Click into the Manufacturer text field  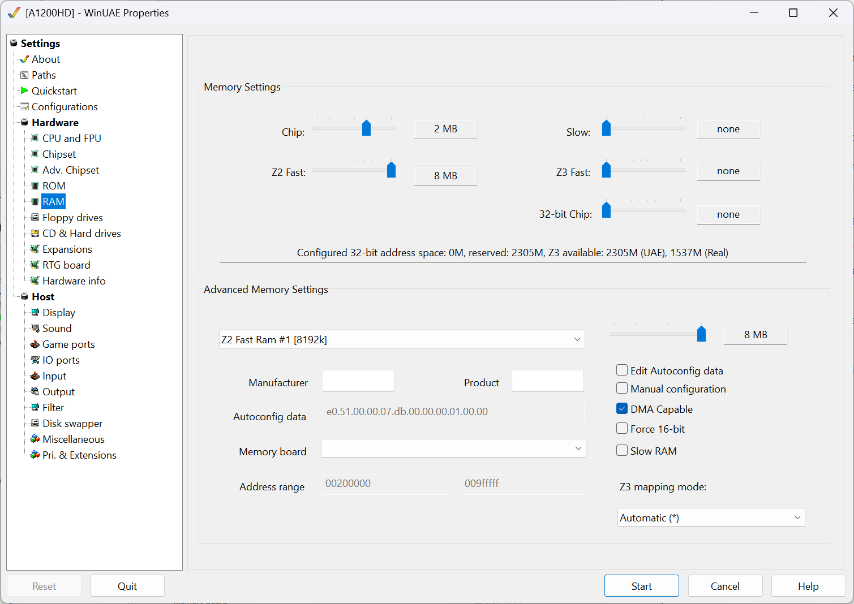point(358,381)
